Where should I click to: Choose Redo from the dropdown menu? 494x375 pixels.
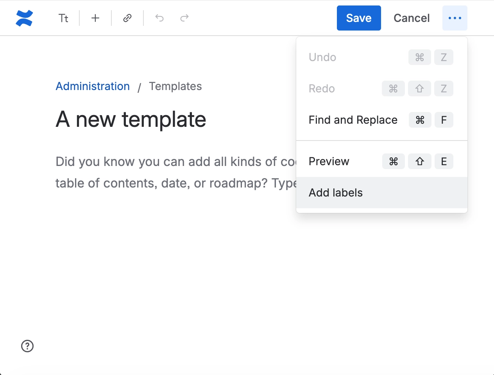[x=382, y=88]
